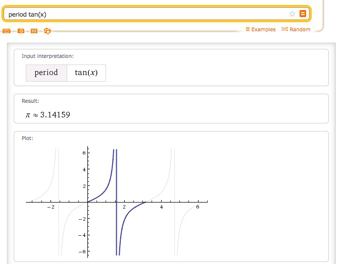Click the favorite star icon in search box
343x264 pixels.
click(292, 14)
